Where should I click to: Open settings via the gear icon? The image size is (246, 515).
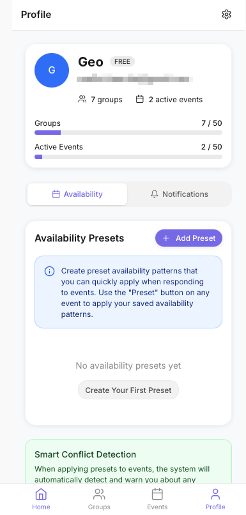click(226, 15)
